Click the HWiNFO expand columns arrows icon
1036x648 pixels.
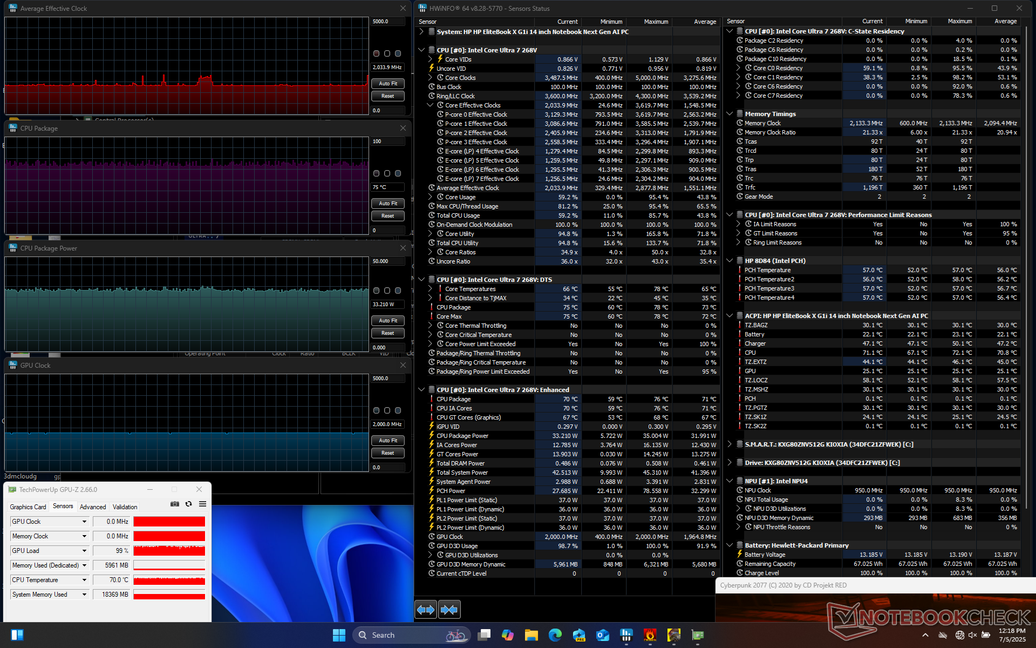pyautogui.click(x=426, y=610)
